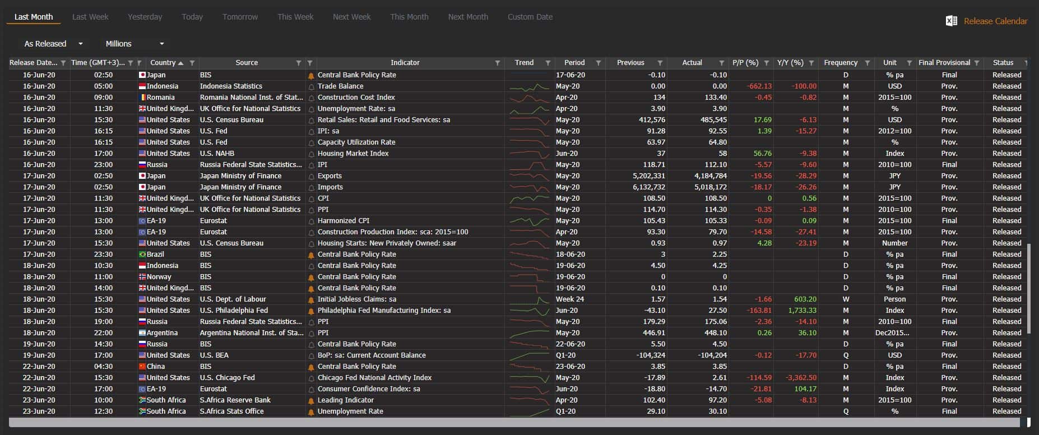Switch to the Yesterday tab
Screen dimensions: 1039x435
pos(145,17)
